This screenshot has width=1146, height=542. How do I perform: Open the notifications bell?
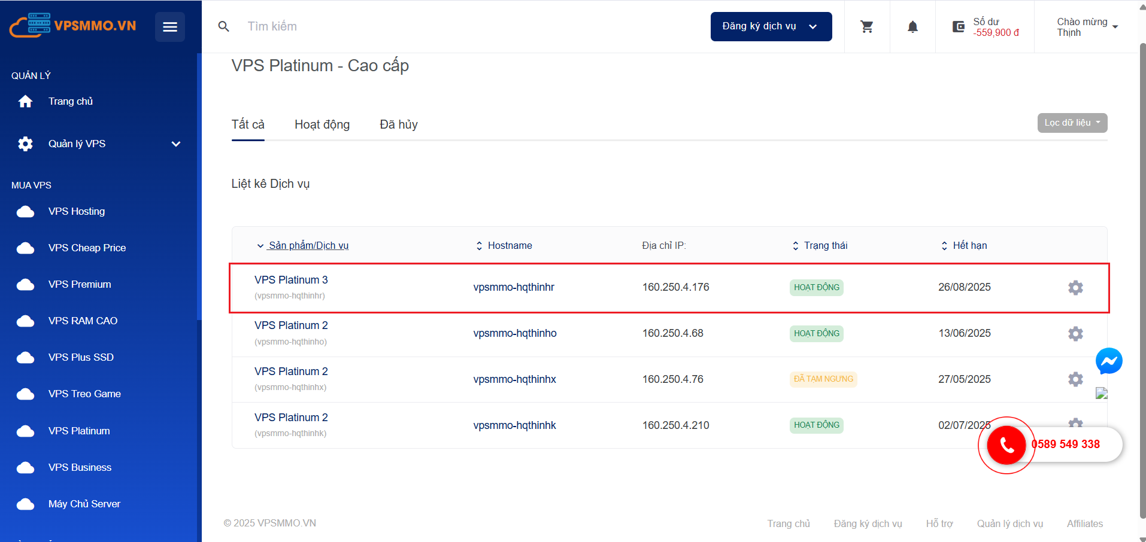click(x=912, y=26)
